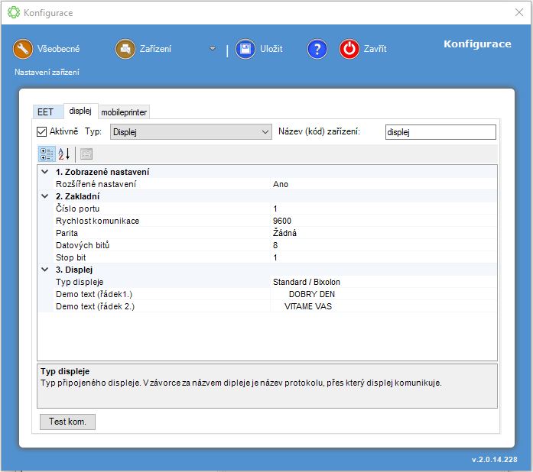Collapse the 3. Displej section
533x472 pixels.
[45, 270]
